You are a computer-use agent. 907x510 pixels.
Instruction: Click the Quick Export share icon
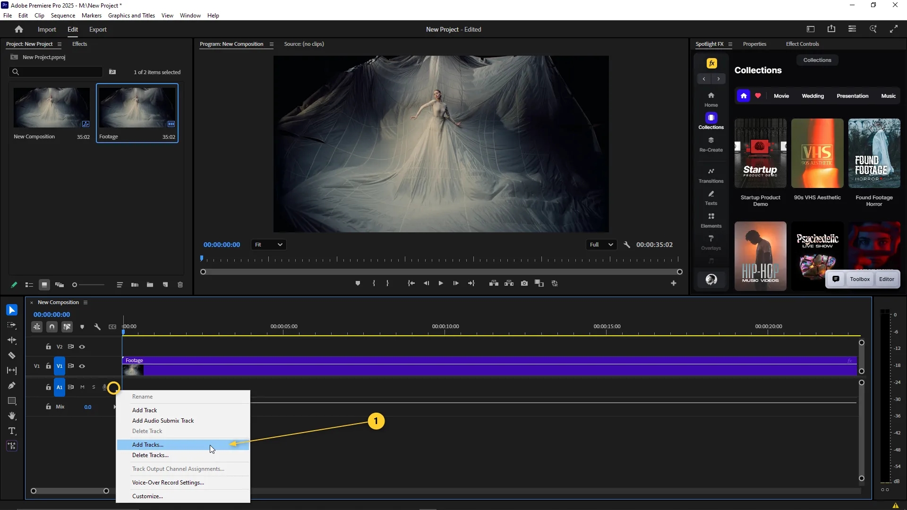coord(831,29)
